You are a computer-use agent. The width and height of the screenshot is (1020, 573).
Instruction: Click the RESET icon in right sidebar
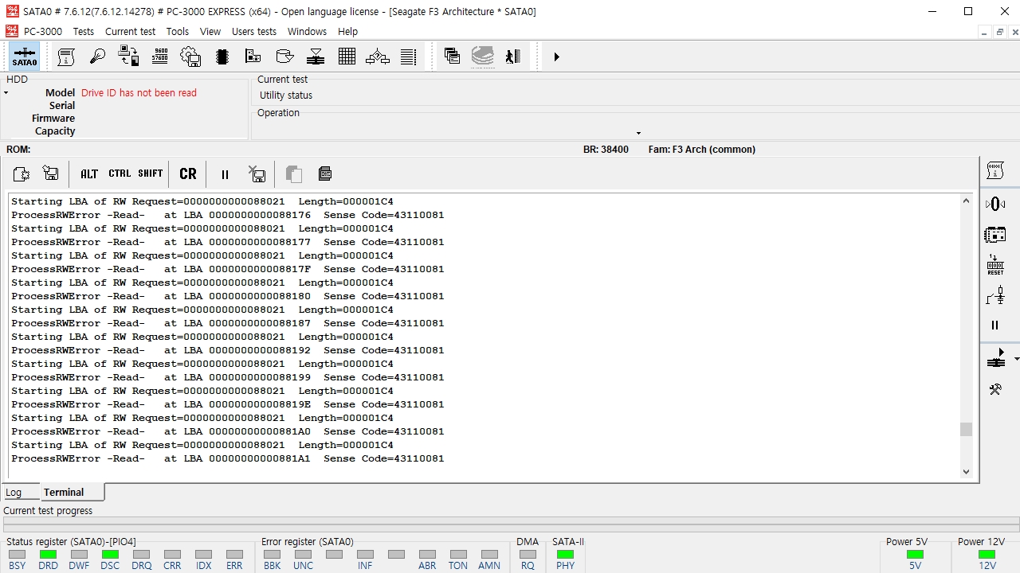click(995, 265)
